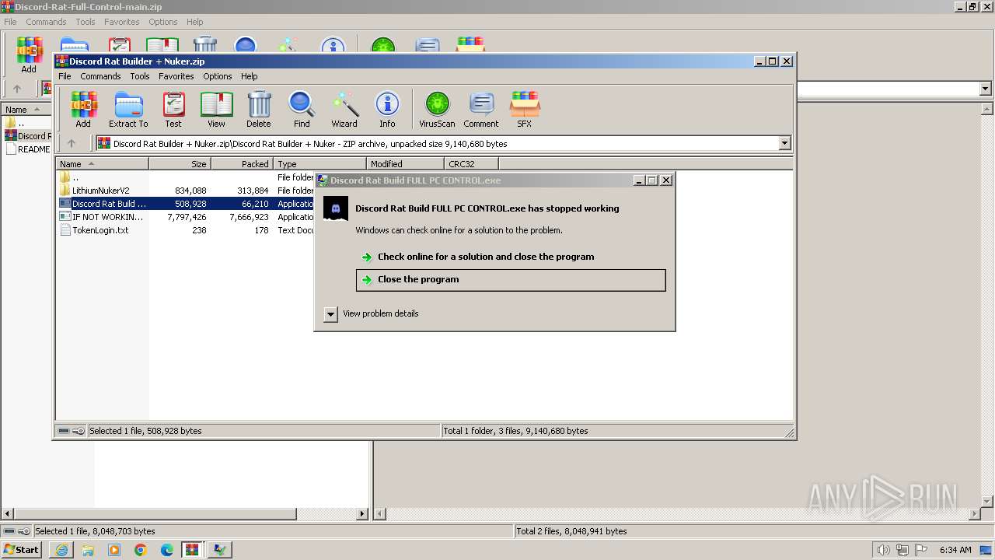Click the Find magnifier icon
This screenshot has width=995, height=560.
coord(302,109)
